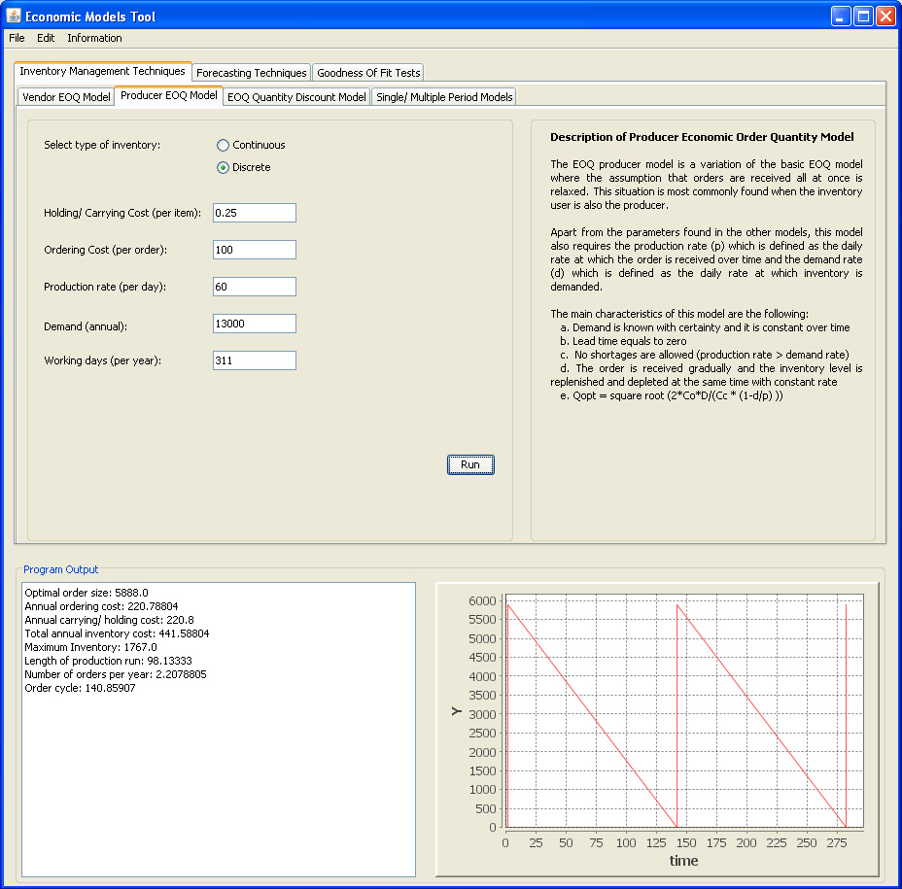Click the Run button
Viewport: 902px width, 889px height.
tap(470, 464)
